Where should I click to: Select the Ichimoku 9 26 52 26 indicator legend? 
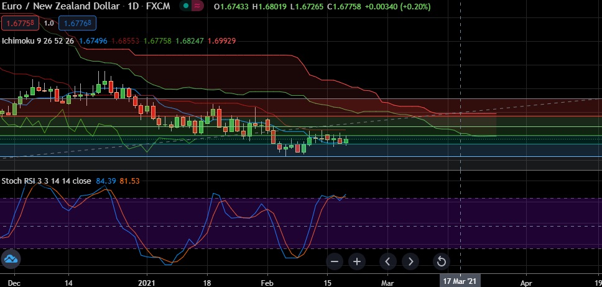pyautogui.click(x=38, y=40)
